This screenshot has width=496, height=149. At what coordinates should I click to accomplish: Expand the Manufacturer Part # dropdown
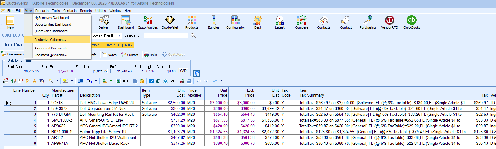[119, 36]
